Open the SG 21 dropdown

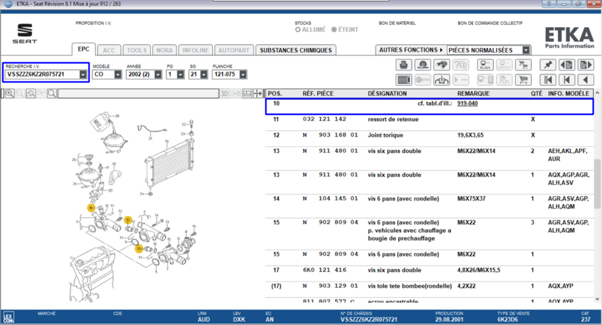coord(204,74)
